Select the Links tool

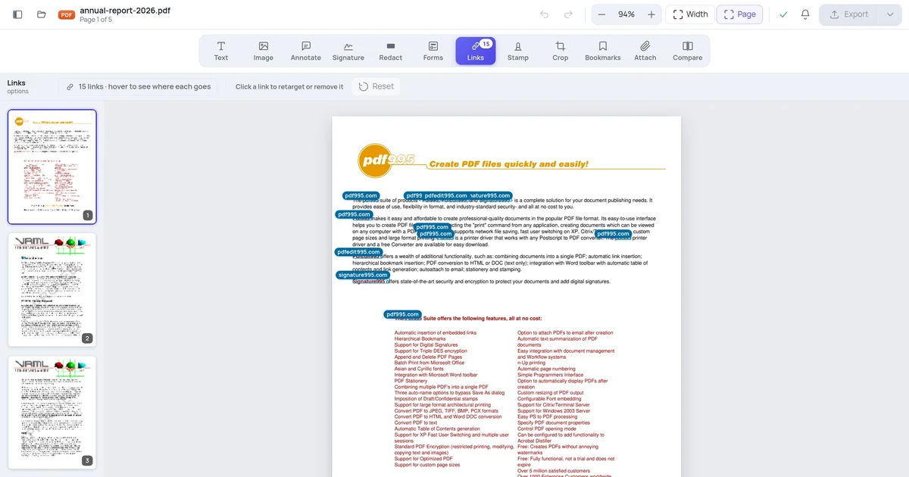[476, 51]
